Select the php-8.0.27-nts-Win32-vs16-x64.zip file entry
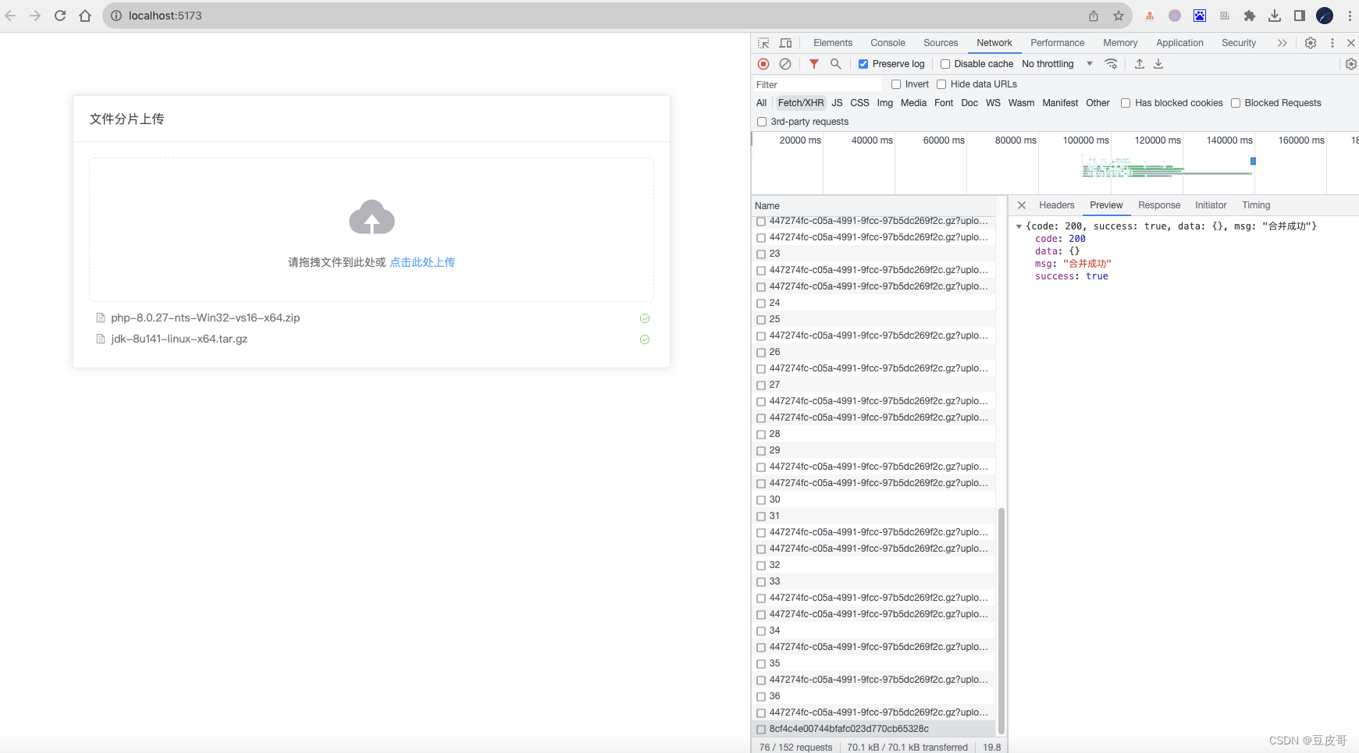1359x753 pixels. (x=372, y=318)
